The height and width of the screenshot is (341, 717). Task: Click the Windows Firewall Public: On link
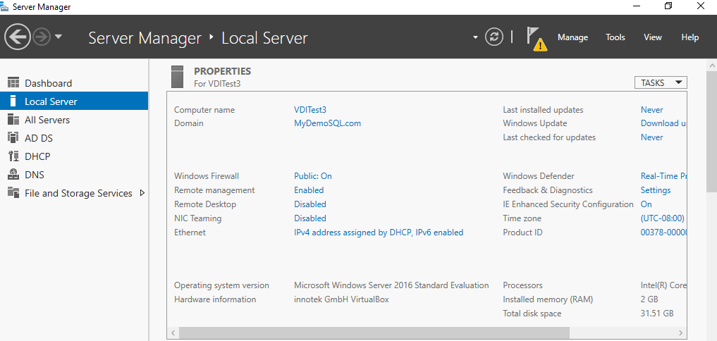point(313,176)
